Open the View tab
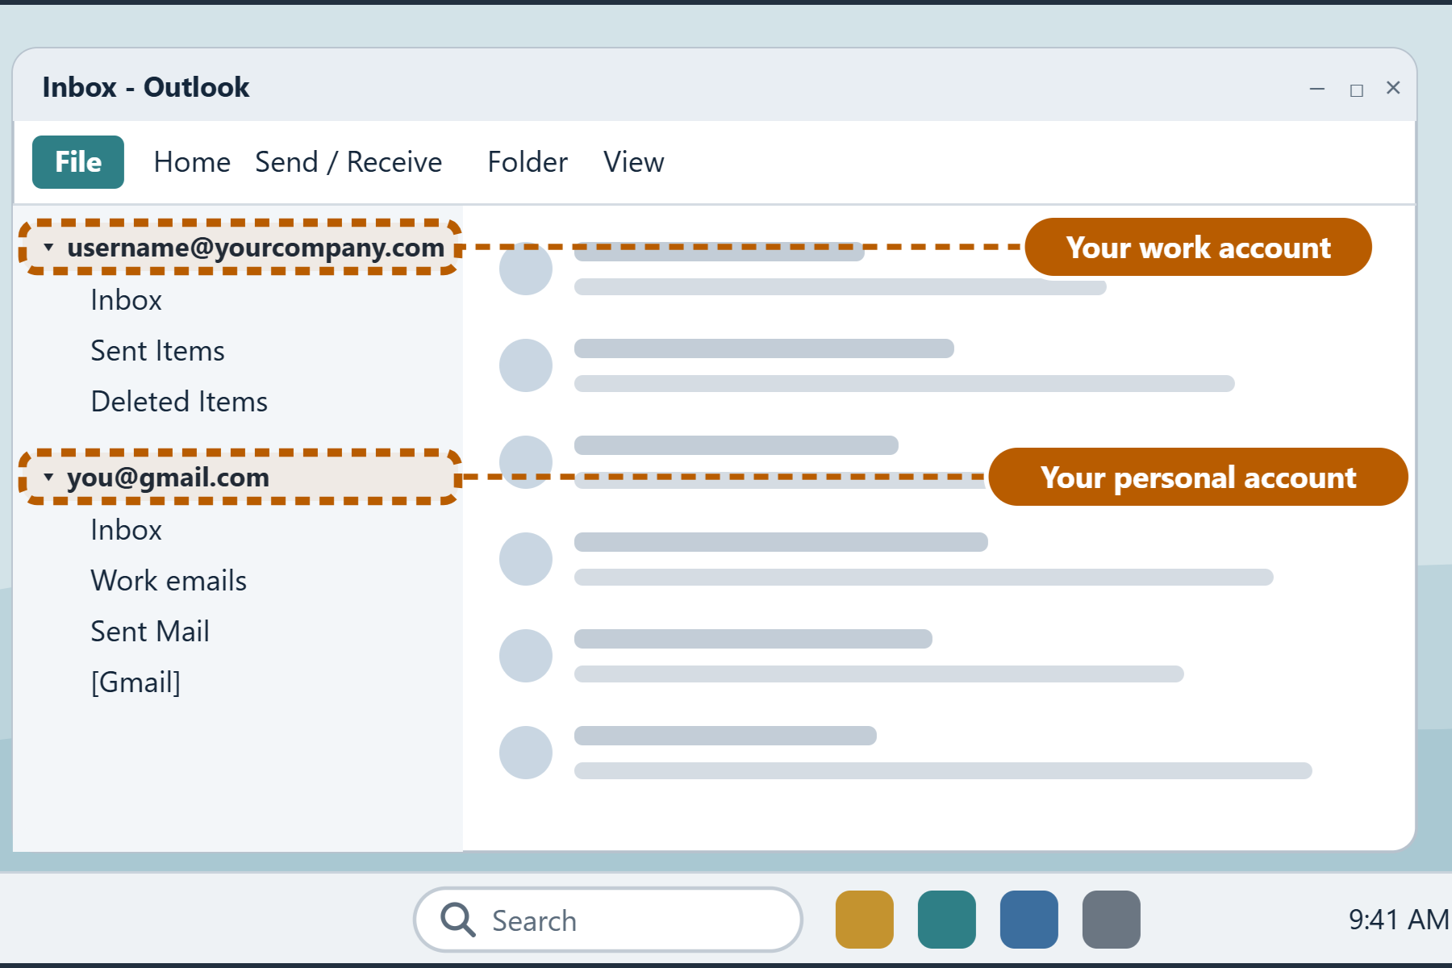The image size is (1452, 968). pos(634,162)
